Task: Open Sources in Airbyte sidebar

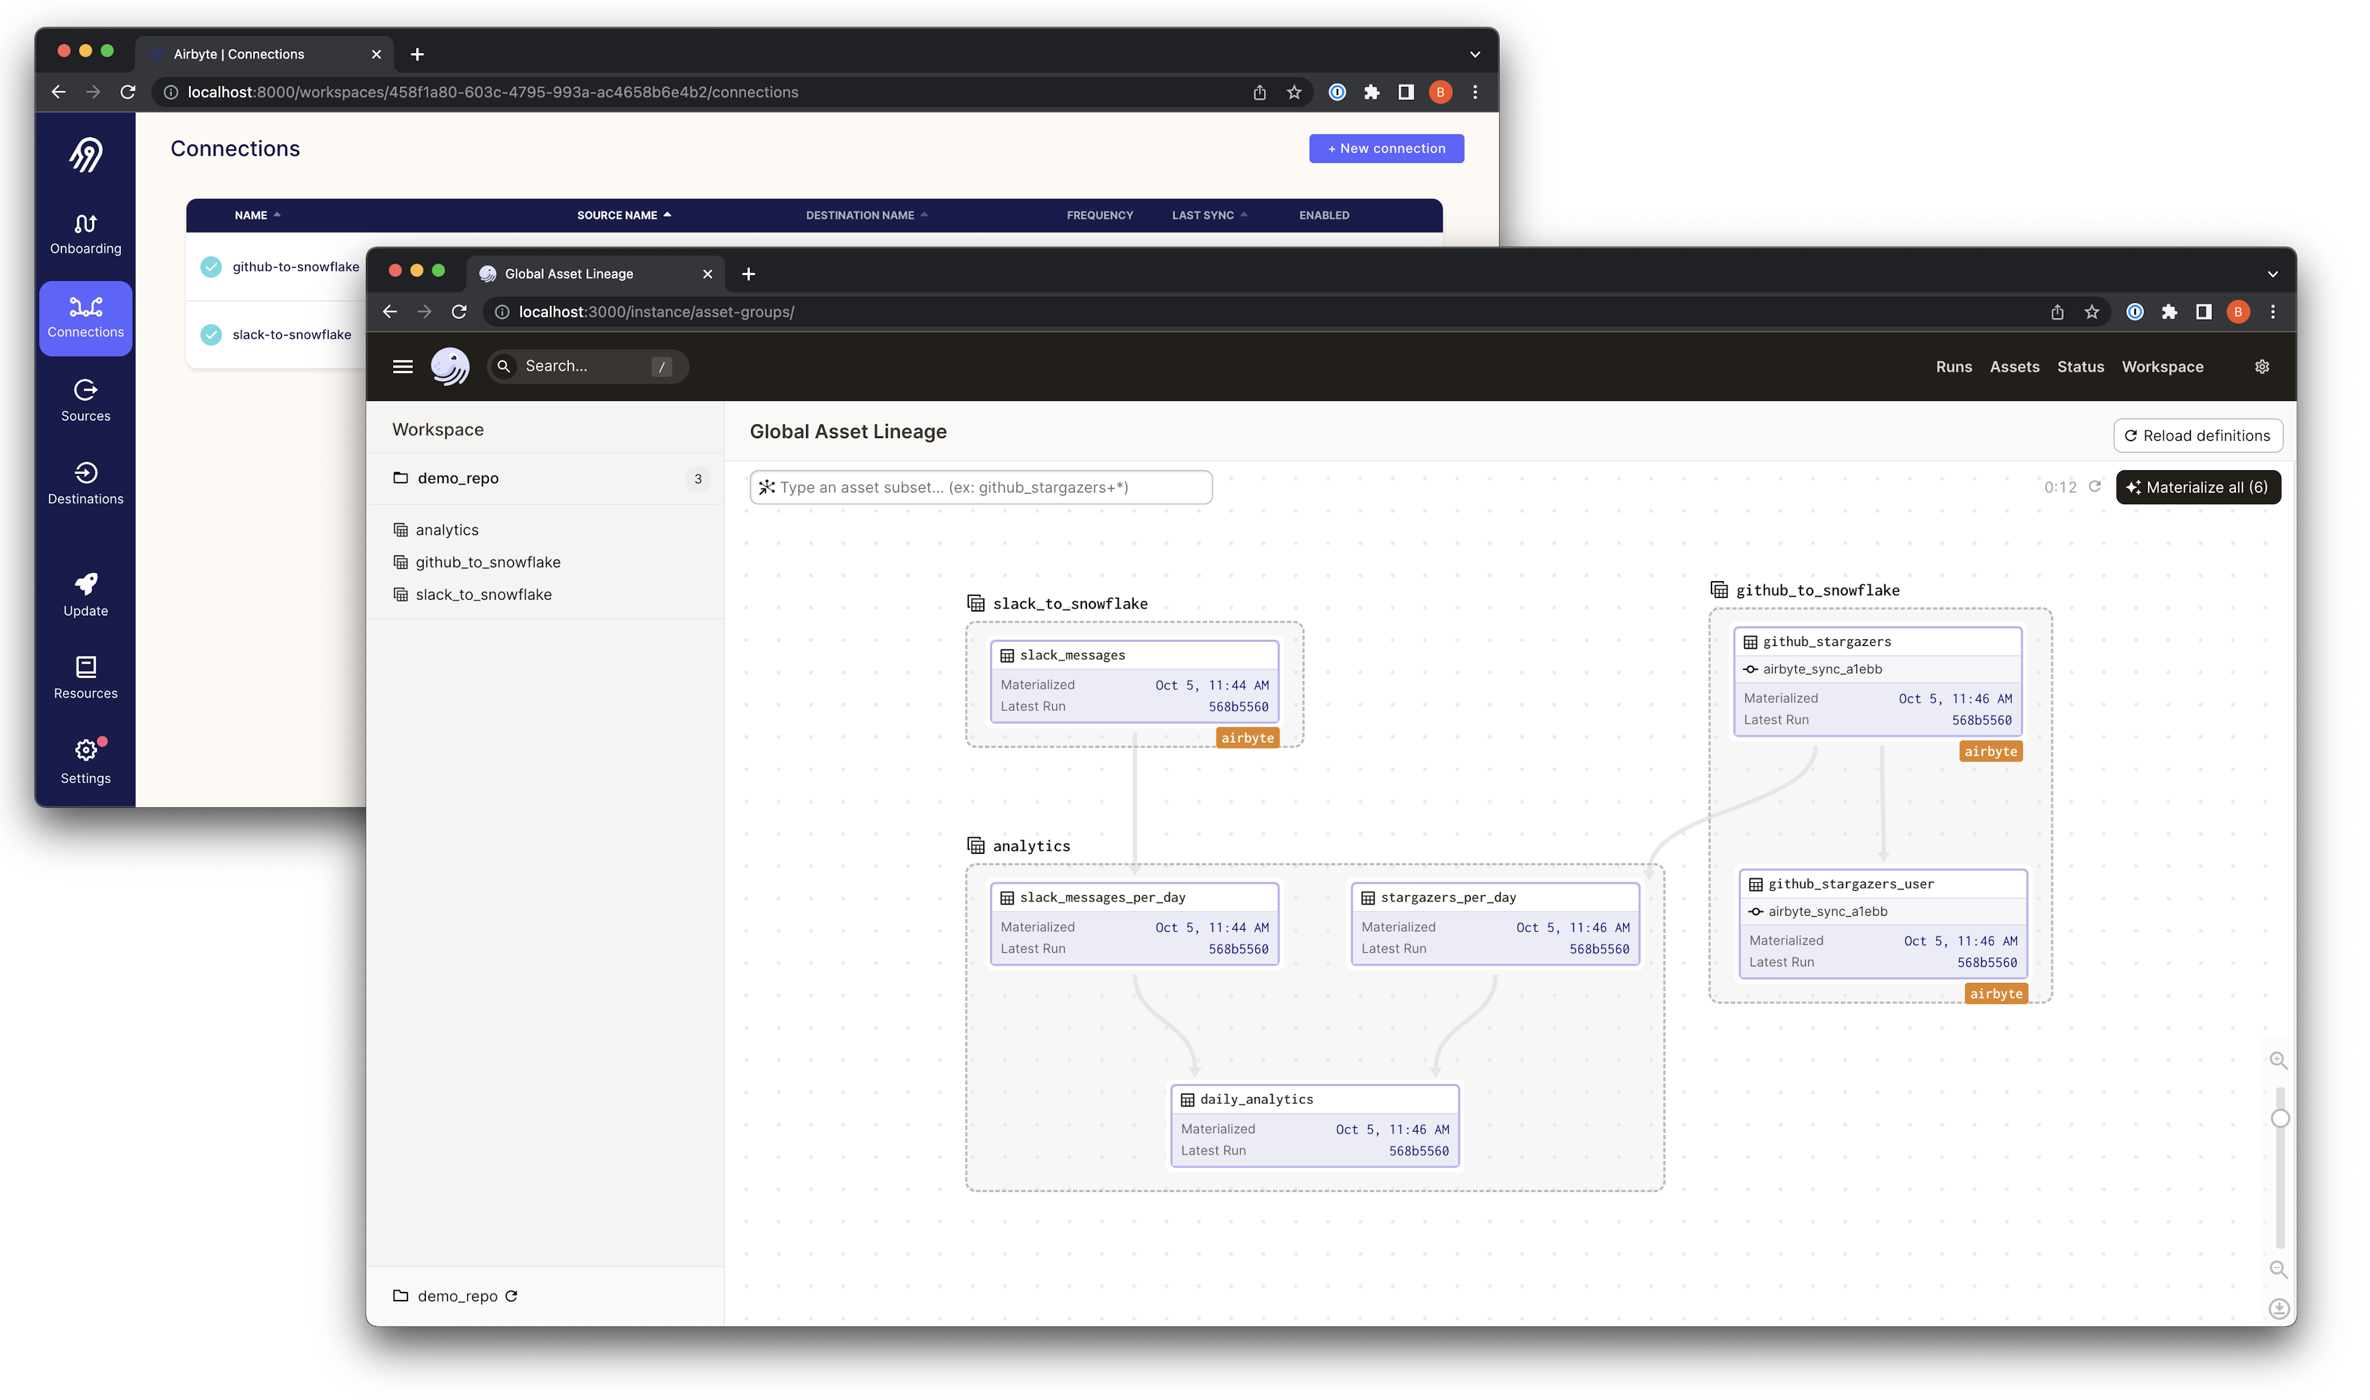Action: 85,400
